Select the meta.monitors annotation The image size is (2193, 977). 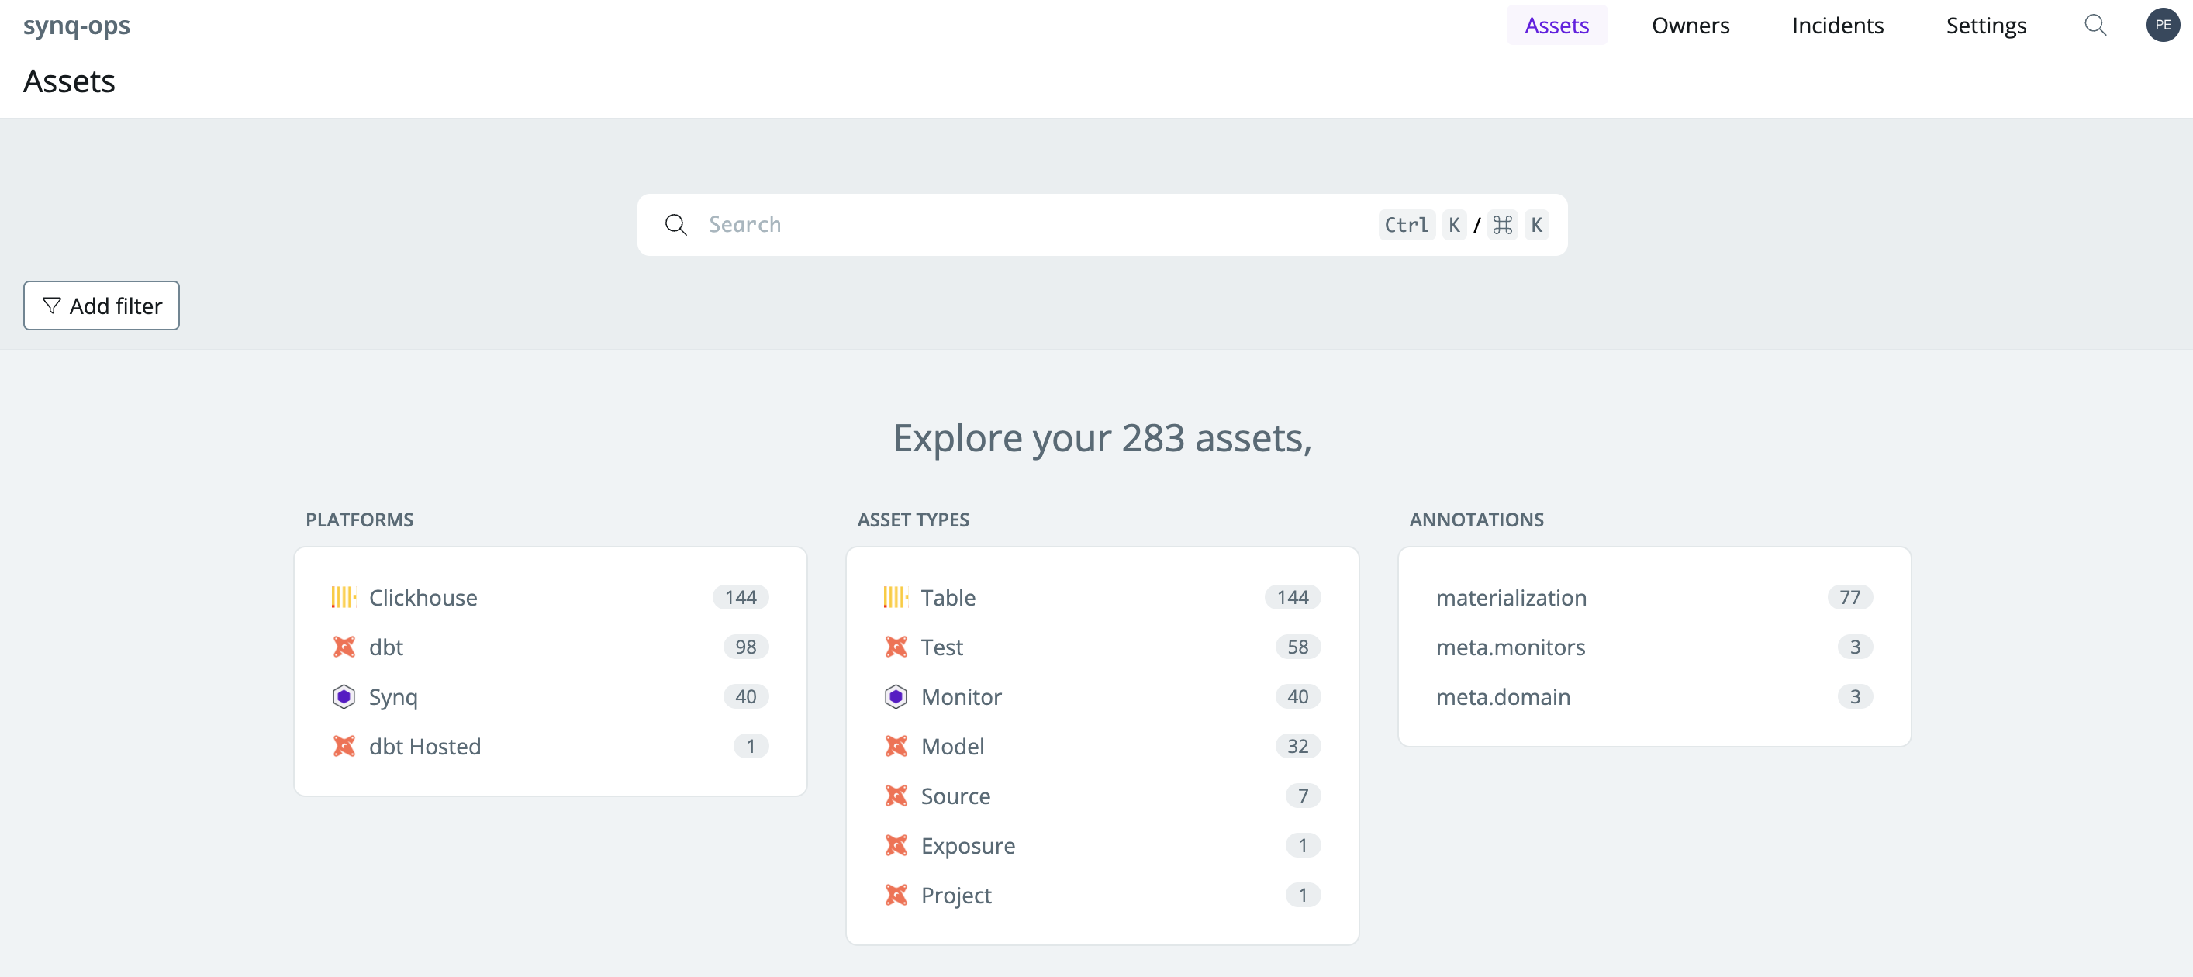coord(1511,646)
